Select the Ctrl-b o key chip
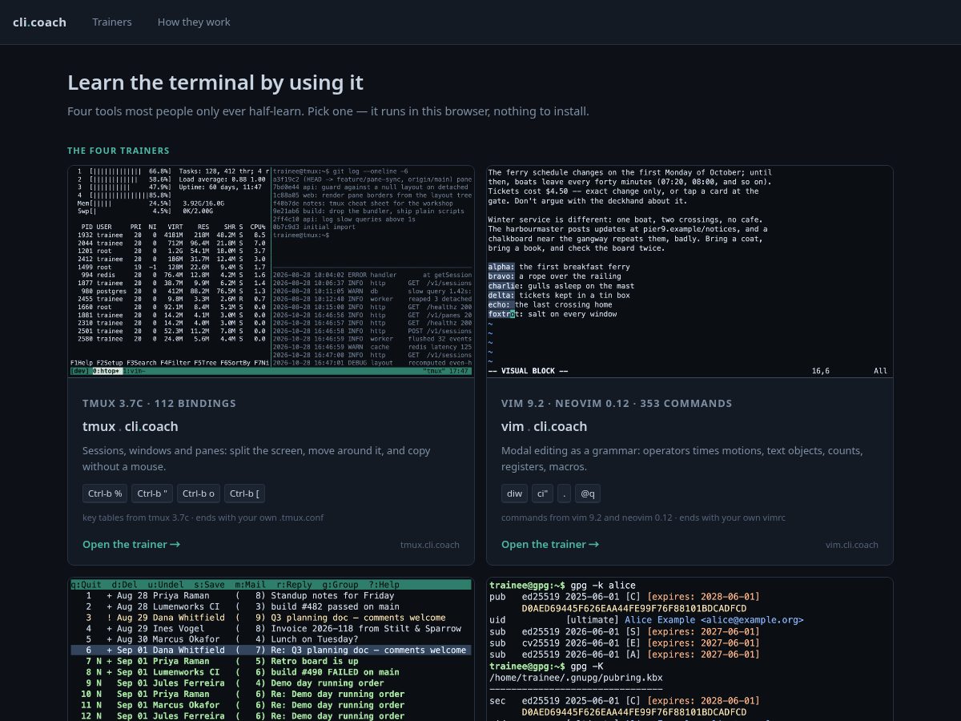 coord(199,493)
